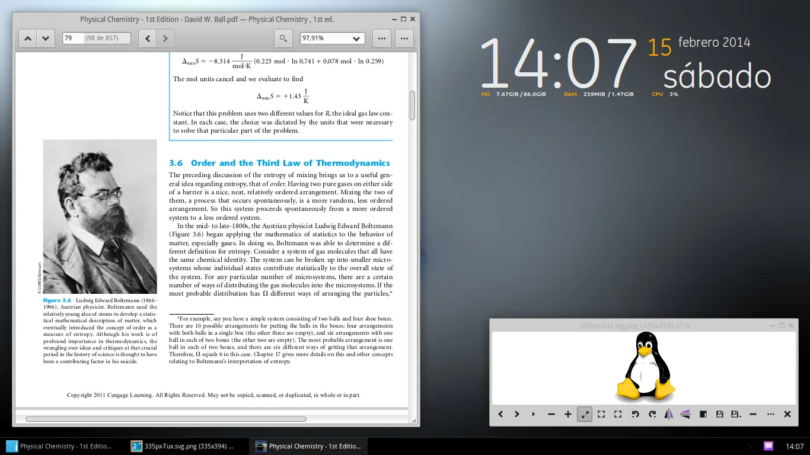Click the "Figure 3.6" caption label
The width and height of the screenshot is (810, 455).
(57, 300)
